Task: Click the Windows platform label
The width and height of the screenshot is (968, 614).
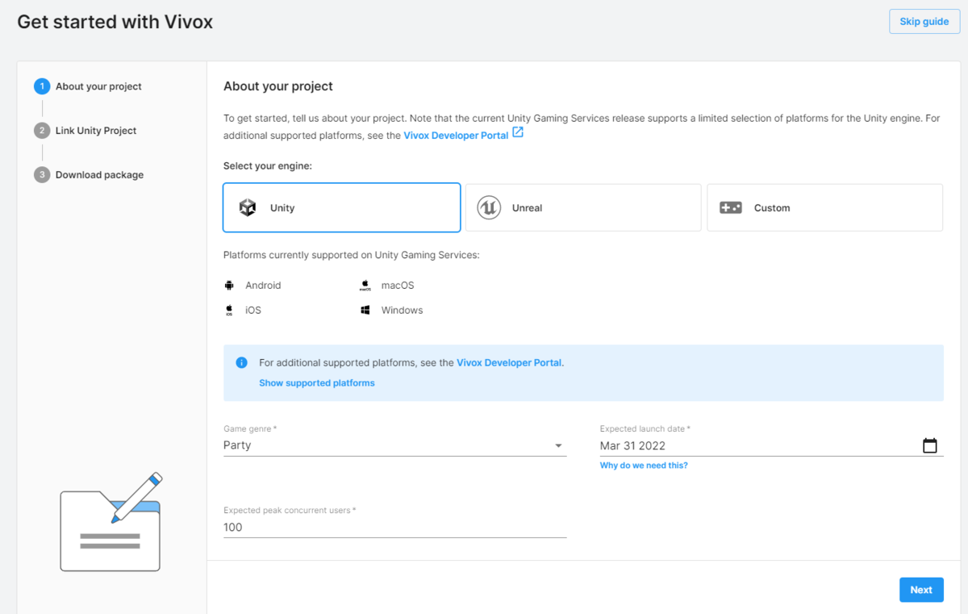Action: click(402, 310)
